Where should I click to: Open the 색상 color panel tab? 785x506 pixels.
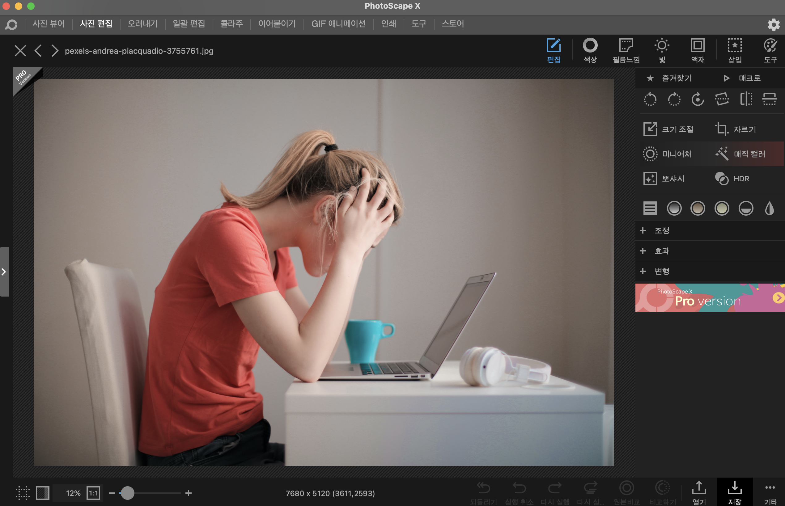pyautogui.click(x=590, y=50)
